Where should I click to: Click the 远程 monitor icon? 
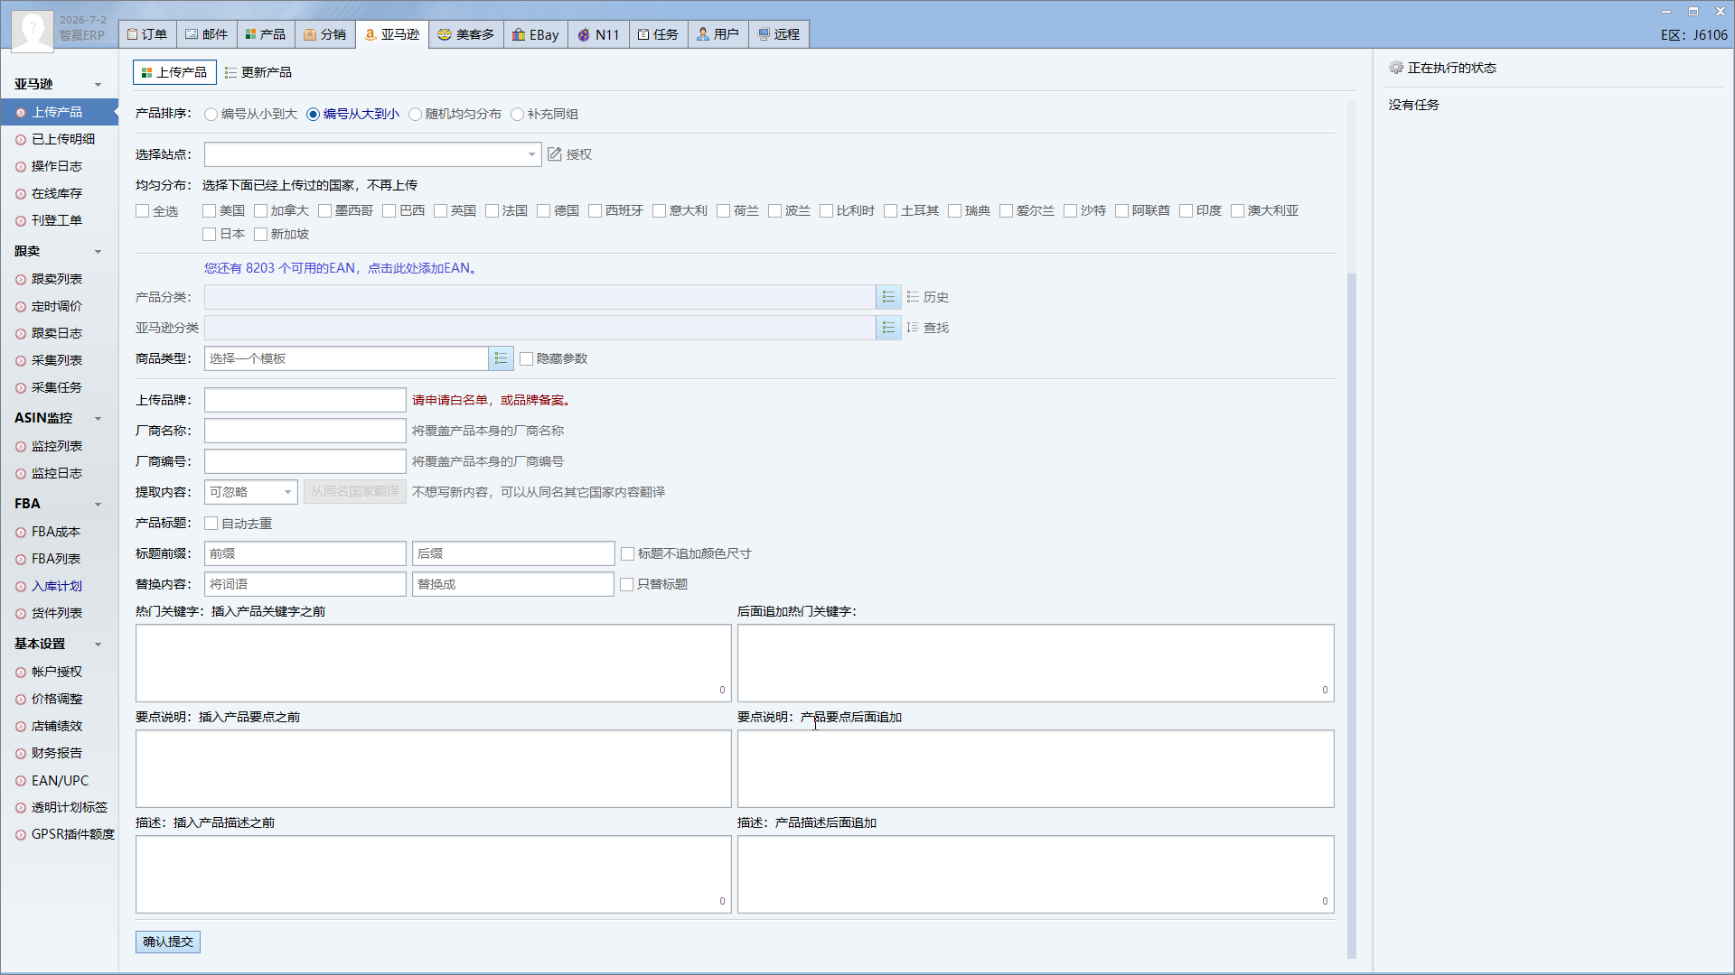pyautogui.click(x=764, y=34)
